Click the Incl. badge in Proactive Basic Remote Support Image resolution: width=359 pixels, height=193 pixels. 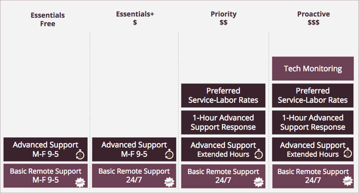tap(348, 181)
